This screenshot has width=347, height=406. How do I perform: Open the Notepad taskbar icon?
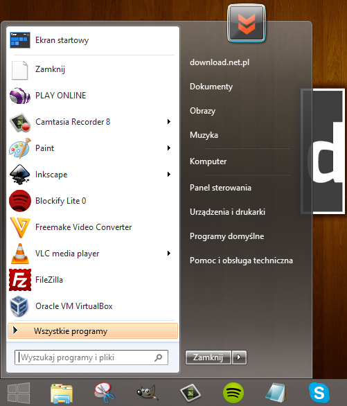[276, 393]
